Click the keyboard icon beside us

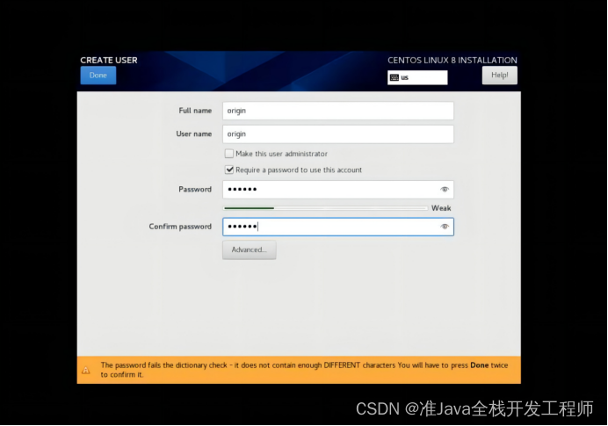click(394, 77)
